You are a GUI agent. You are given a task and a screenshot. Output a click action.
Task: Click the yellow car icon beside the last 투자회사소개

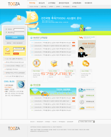82,108
